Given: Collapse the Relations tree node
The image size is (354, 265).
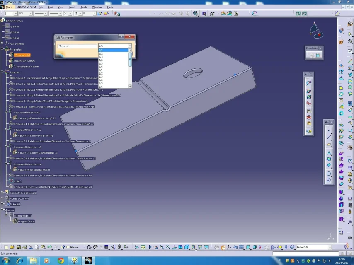Looking at the screenshot, I should [x=2, y=72].
